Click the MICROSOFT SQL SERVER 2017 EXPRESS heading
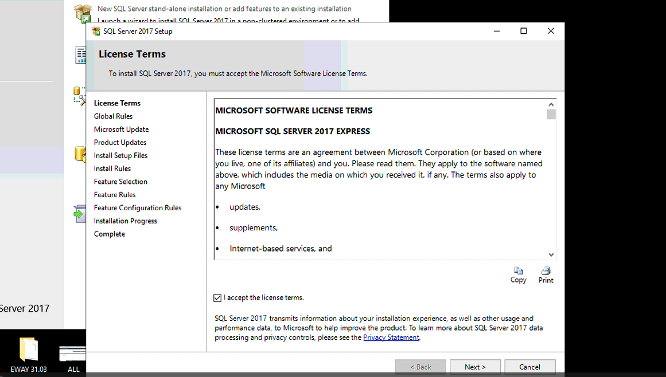This screenshot has width=666, height=377. click(x=293, y=131)
